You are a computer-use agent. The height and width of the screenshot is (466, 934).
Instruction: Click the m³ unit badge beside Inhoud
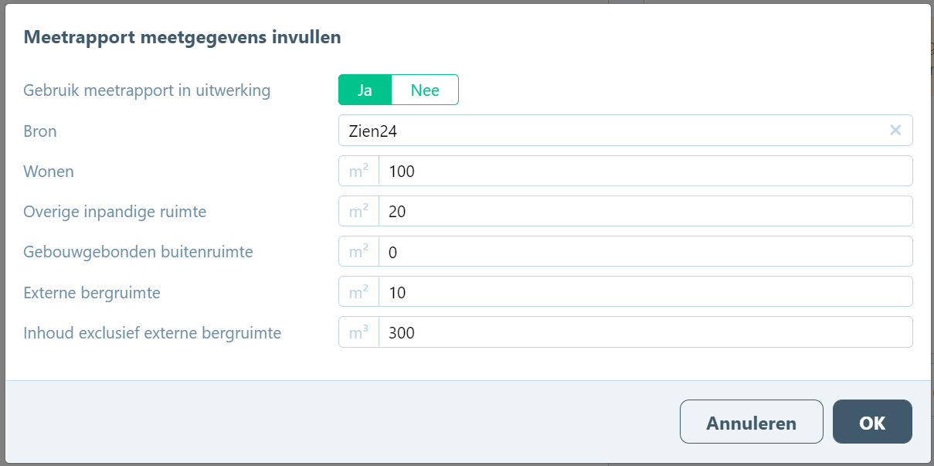[x=358, y=332]
